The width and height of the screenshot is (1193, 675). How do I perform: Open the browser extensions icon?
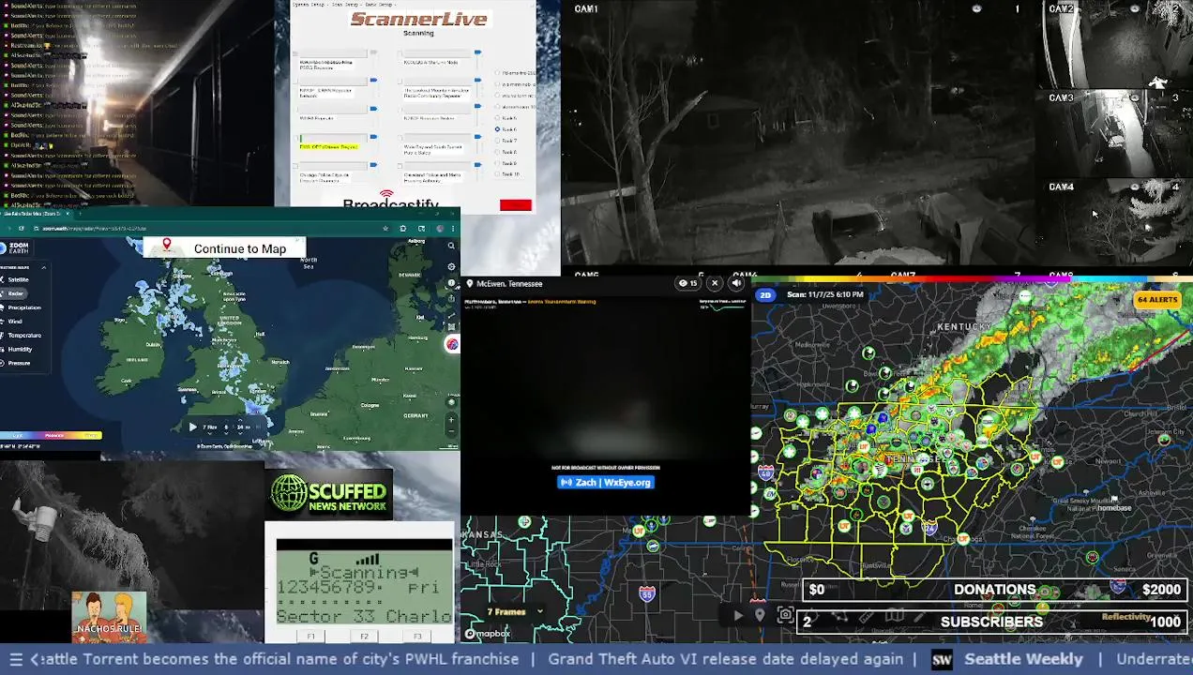click(403, 229)
